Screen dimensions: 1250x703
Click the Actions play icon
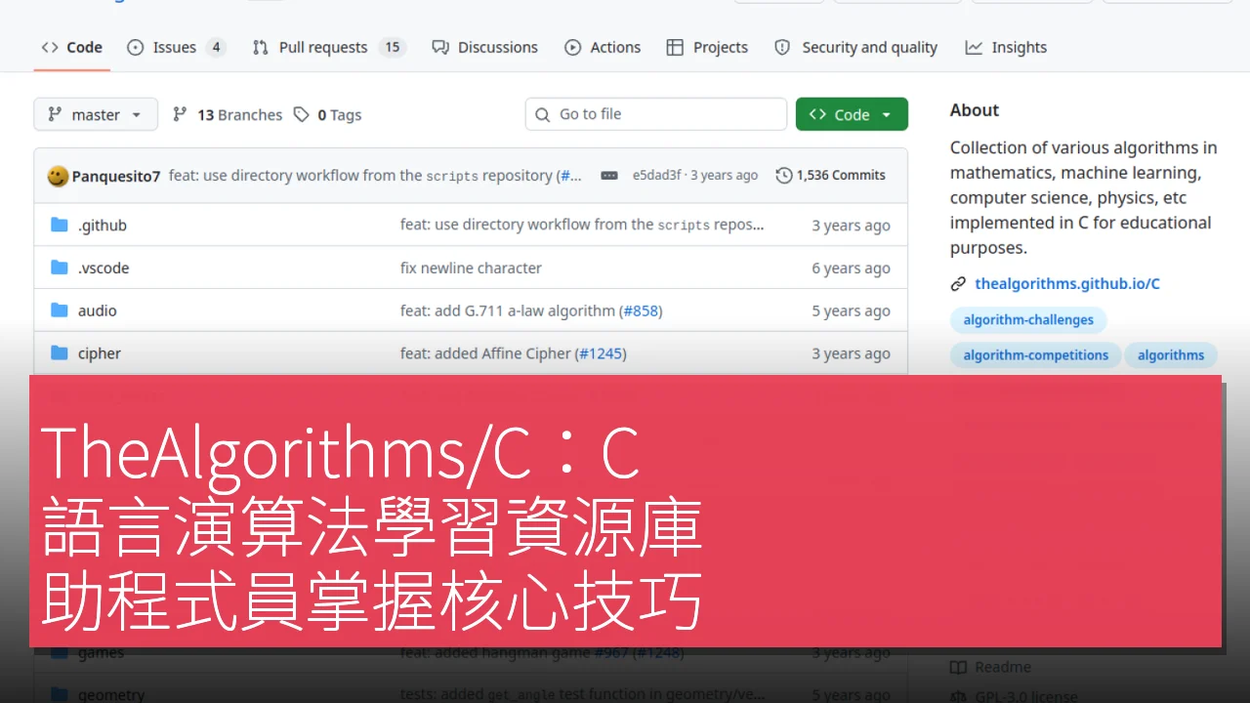point(573,47)
